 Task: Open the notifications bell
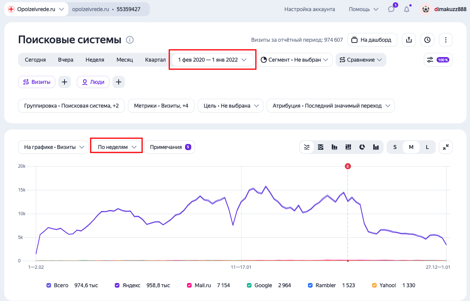click(x=406, y=9)
